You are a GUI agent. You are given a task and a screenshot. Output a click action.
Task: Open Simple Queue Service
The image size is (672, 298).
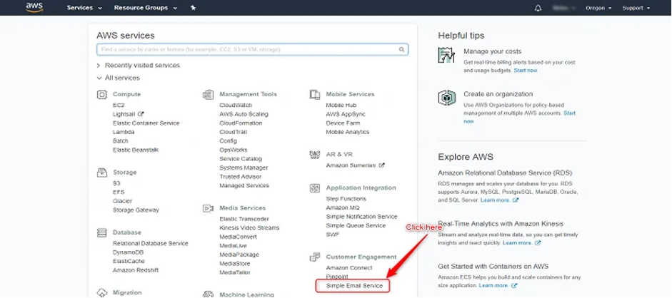[356, 226]
